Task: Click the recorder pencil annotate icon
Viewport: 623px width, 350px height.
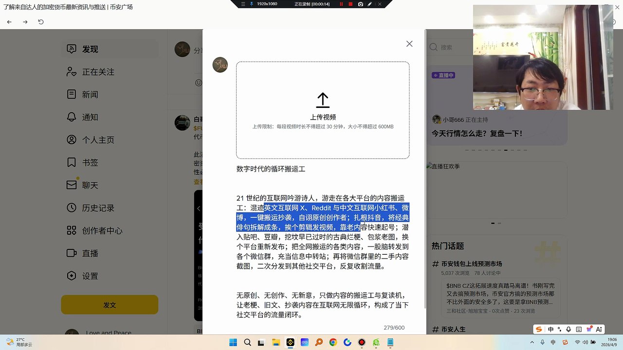Action: (370, 4)
